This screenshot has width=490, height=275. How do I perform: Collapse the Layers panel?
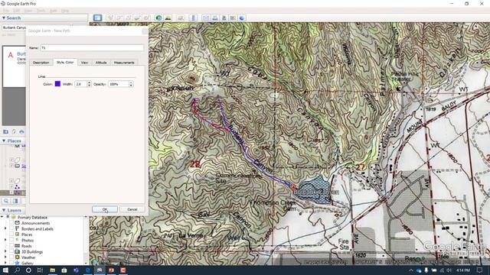click(4, 211)
